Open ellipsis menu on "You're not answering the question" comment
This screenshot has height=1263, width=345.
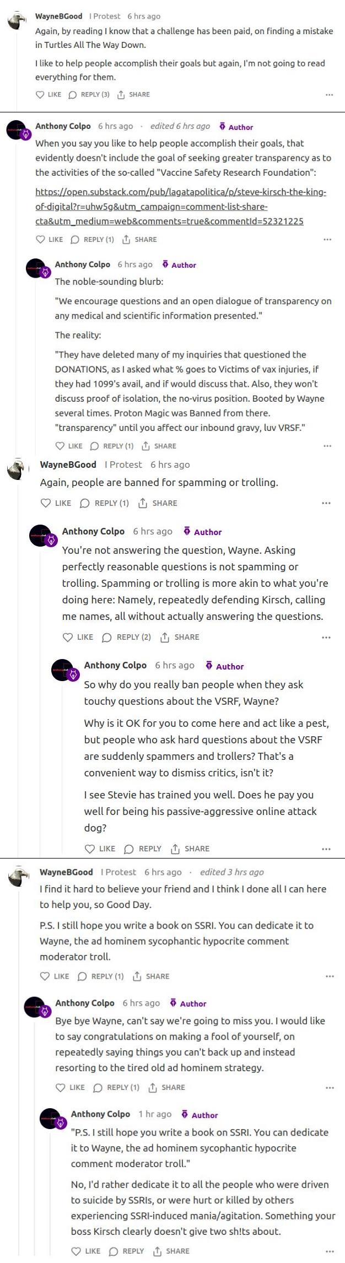point(326,637)
